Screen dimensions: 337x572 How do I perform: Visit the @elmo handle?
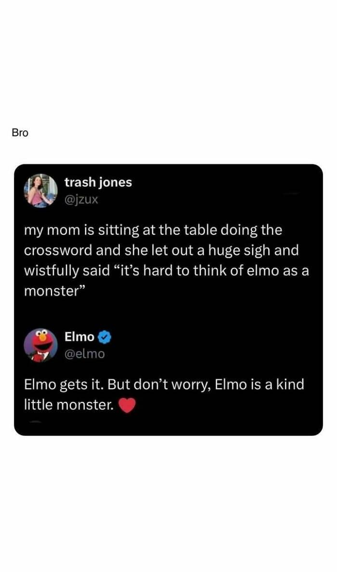click(84, 354)
